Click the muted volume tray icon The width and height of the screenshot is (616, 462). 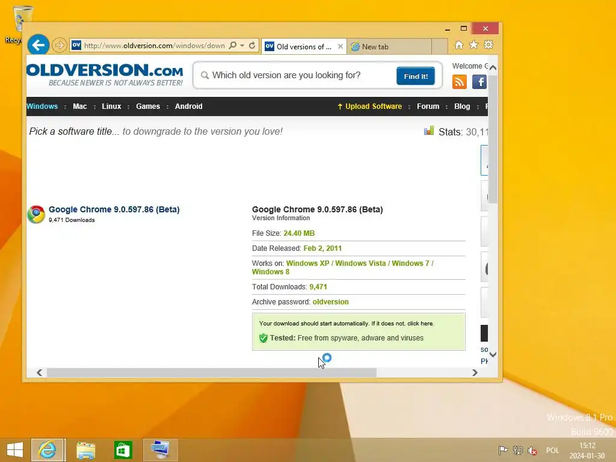click(x=532, y=450)
